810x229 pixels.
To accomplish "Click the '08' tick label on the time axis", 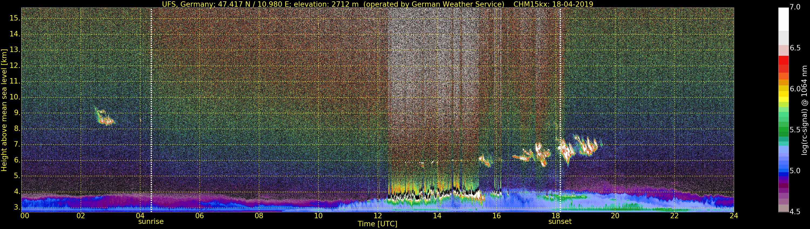I will coord(259,216).
